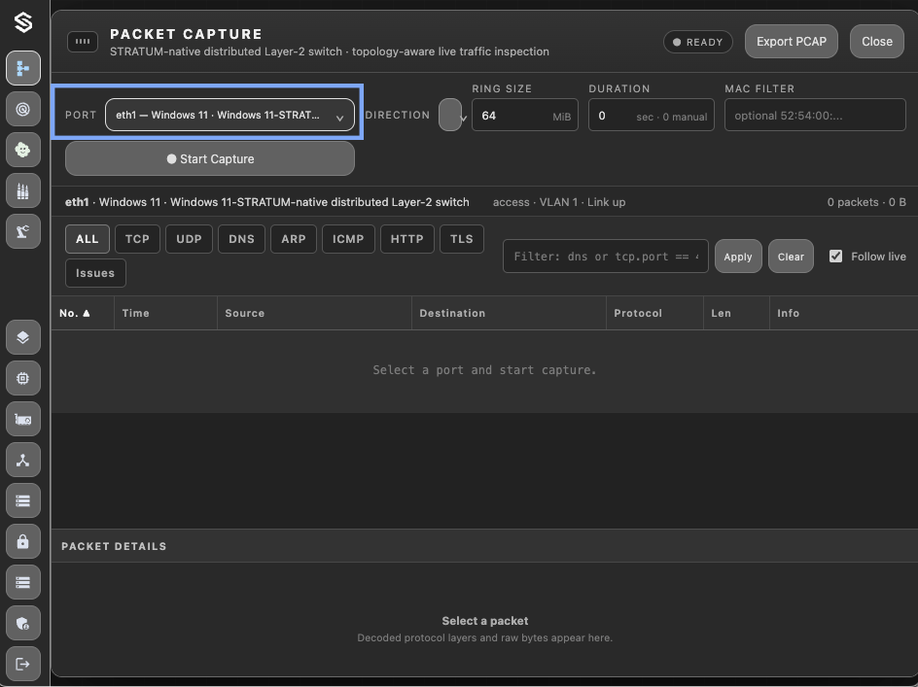The width and height of the screenshot is (918, 687).
Task: Open the DIRECTION dropdown
Action: pyautogui.click(x=452, y=115)
